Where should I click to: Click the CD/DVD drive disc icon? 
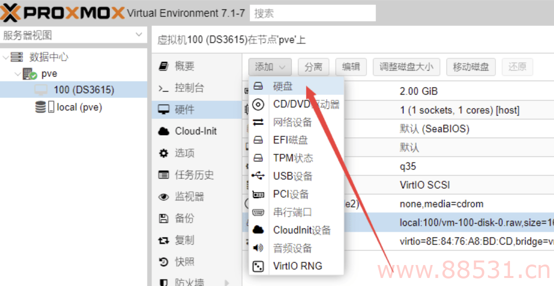[x=258, y=104]
